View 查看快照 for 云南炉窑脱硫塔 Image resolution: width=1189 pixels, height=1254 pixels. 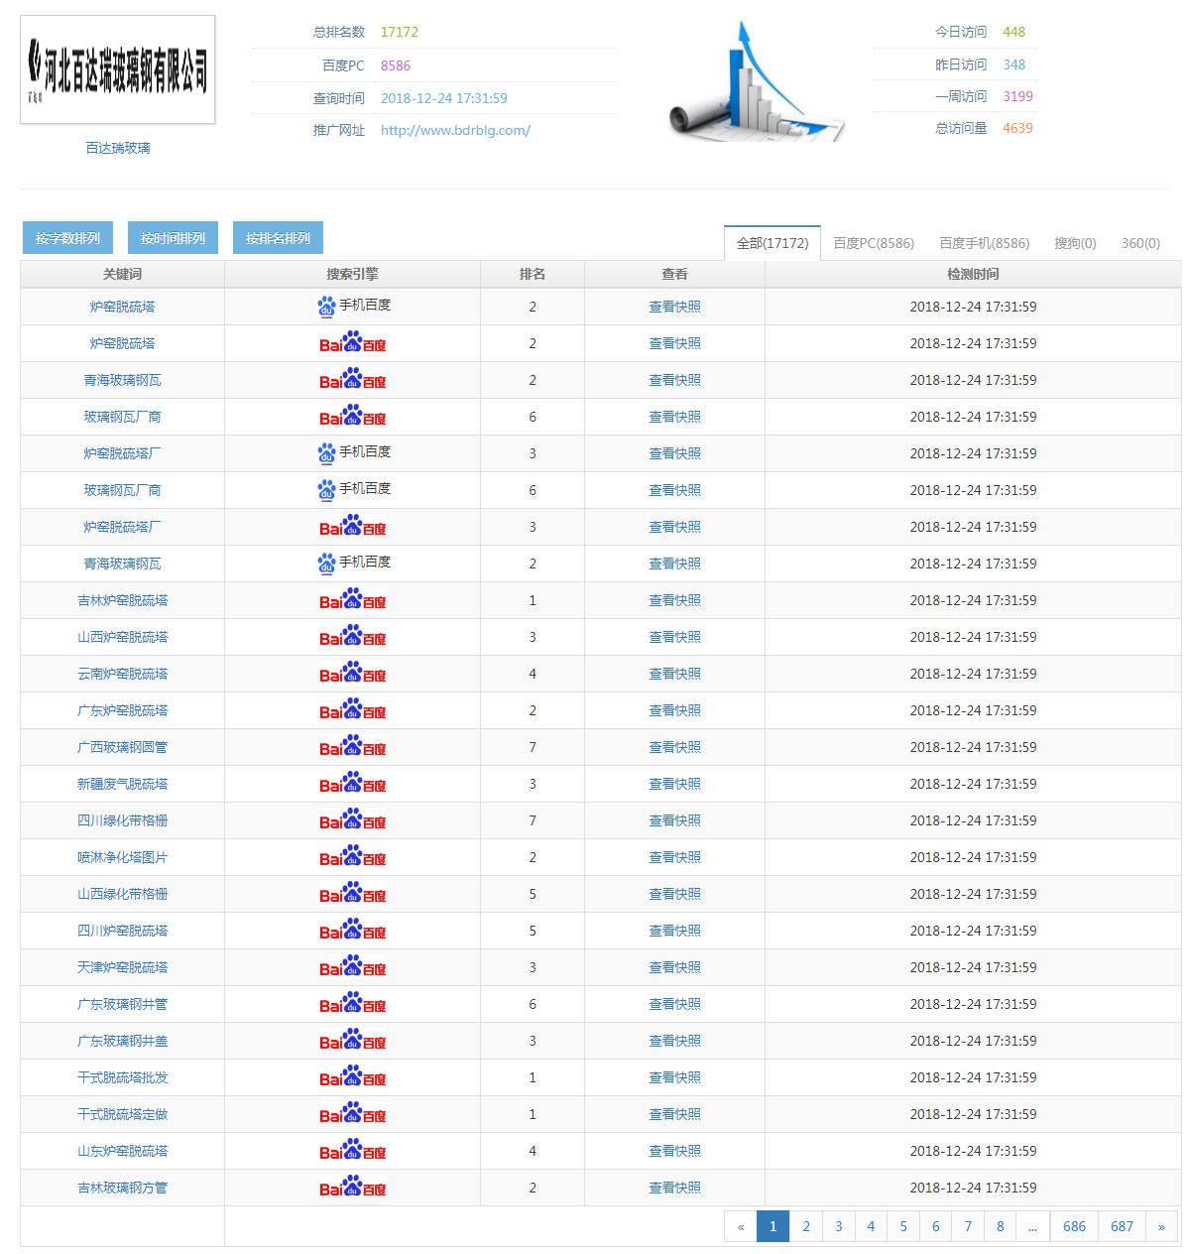click(x=674, y=674)
